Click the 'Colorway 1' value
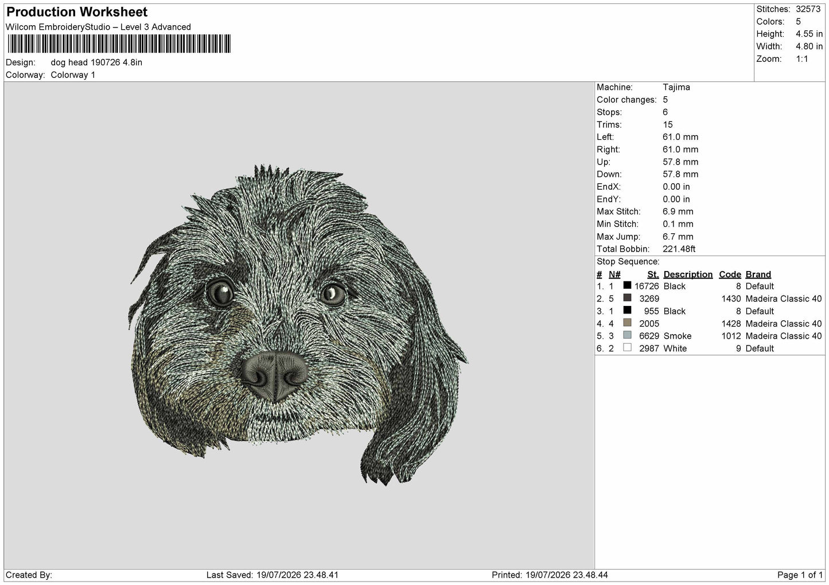The image size is (829, 585). pyautogui.click(x=73, y=75)
